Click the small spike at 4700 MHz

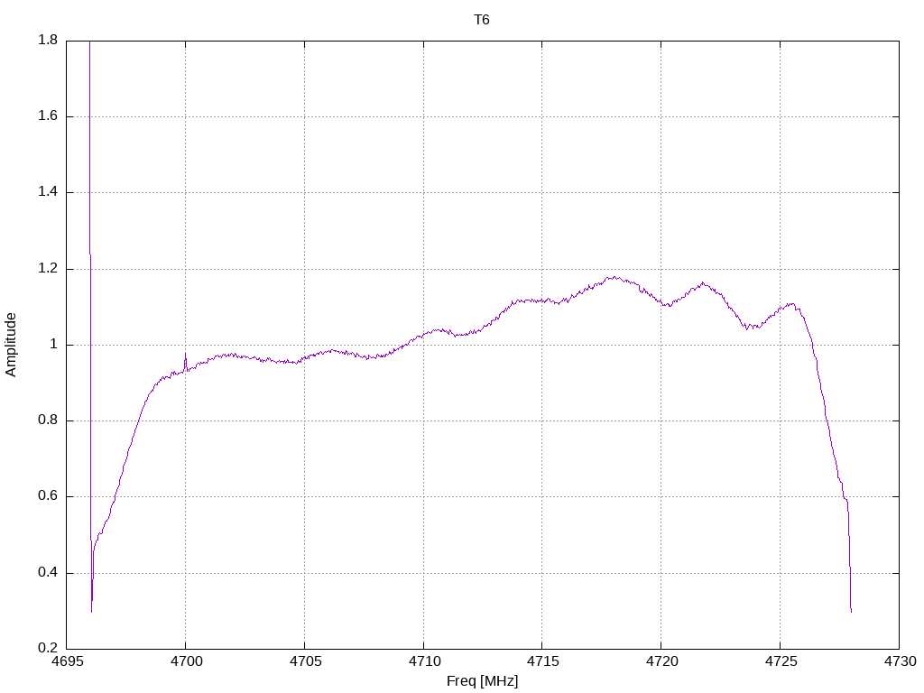click(186, 361)
